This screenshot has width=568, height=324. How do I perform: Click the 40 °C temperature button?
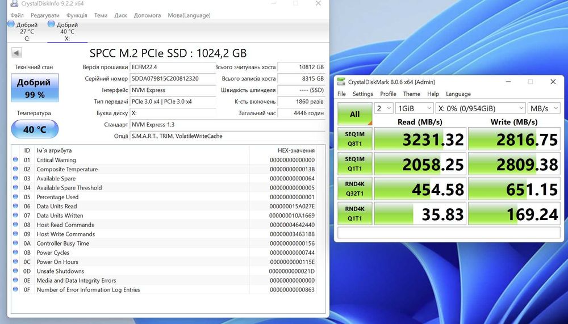point(35,129)
